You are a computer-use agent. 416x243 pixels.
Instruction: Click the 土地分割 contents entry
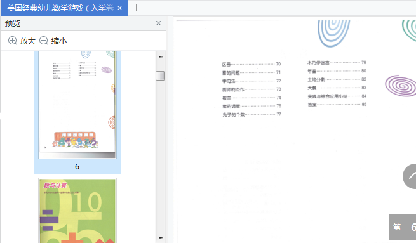337,79
